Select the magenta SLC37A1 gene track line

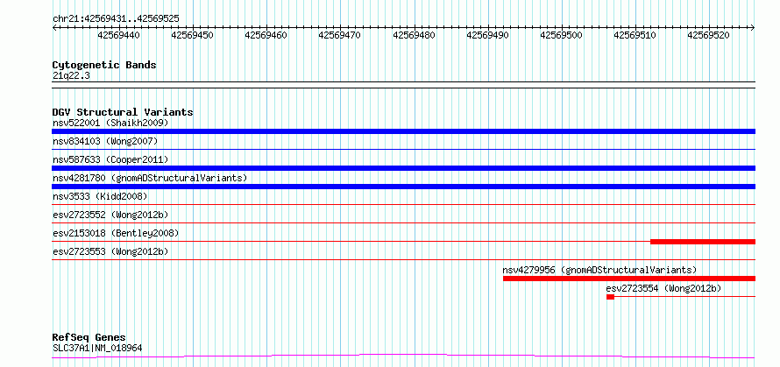[x=403, y=356]
